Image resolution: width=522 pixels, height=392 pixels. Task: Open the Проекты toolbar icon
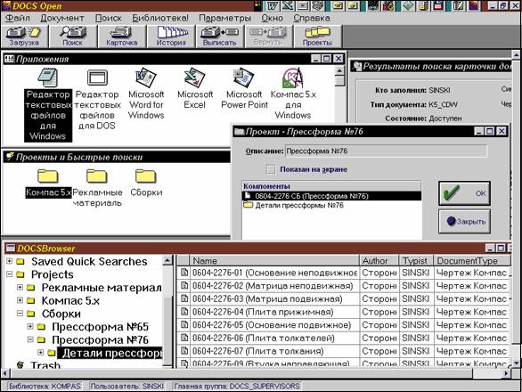pos(318,37)
